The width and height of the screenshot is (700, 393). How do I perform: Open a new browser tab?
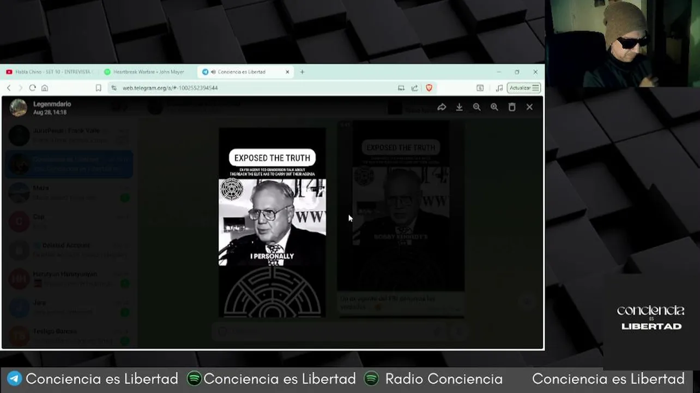point(302,72)
